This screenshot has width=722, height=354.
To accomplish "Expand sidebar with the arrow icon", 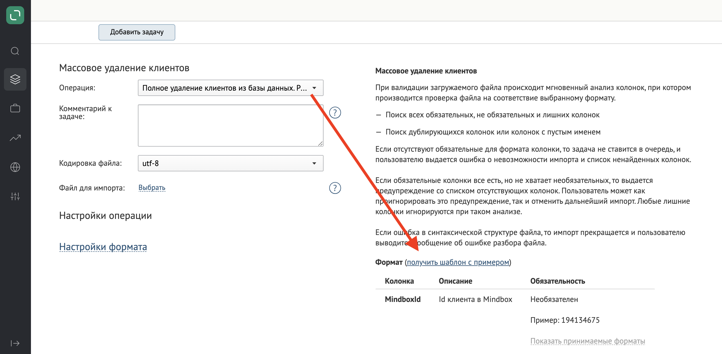I will (15, 343).
